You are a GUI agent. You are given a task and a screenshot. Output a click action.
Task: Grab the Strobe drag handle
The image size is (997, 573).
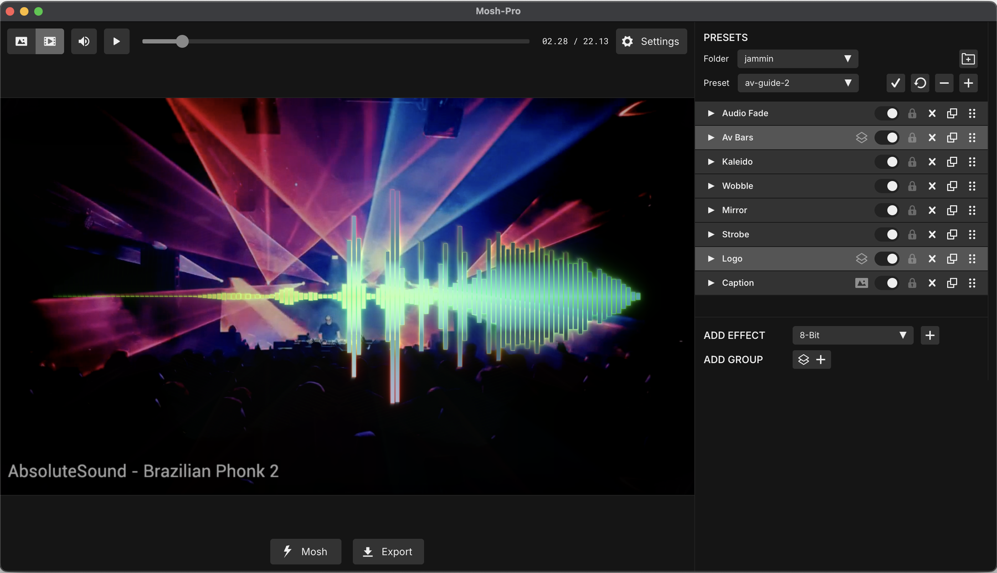coord(972,234)
